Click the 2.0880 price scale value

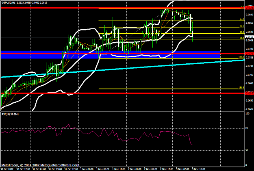pyautogui.click(x=249, y=15)
